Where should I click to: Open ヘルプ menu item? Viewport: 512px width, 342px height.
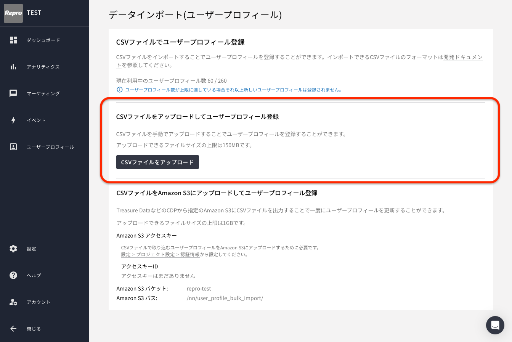click(x=34, y=275)
